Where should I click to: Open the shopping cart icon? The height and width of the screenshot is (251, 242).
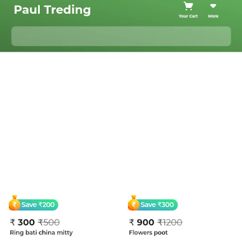click(x=188, y=6)
